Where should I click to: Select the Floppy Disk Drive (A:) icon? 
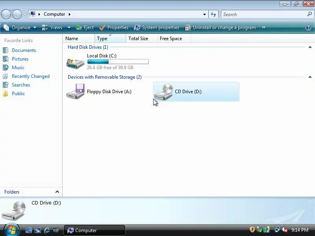coord(75,91)
